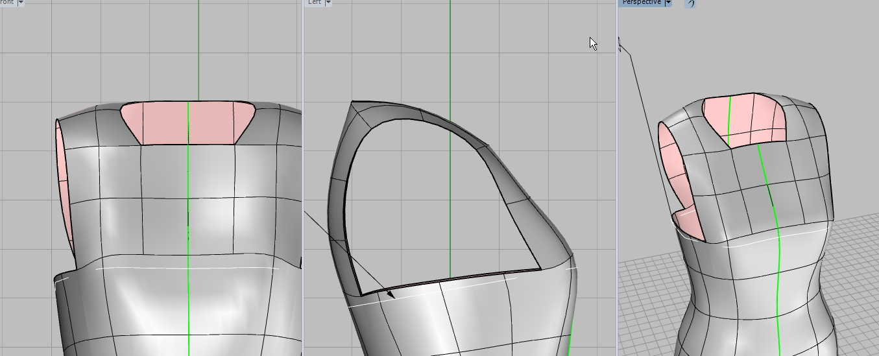
Task: Pick the green vertical axis in Left viewport
Action: tap(450, 65)
